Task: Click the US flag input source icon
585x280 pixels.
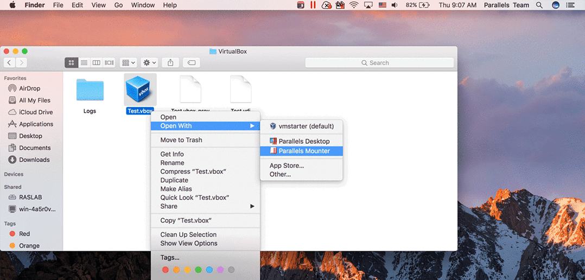Action: click(x=383, y=5)
